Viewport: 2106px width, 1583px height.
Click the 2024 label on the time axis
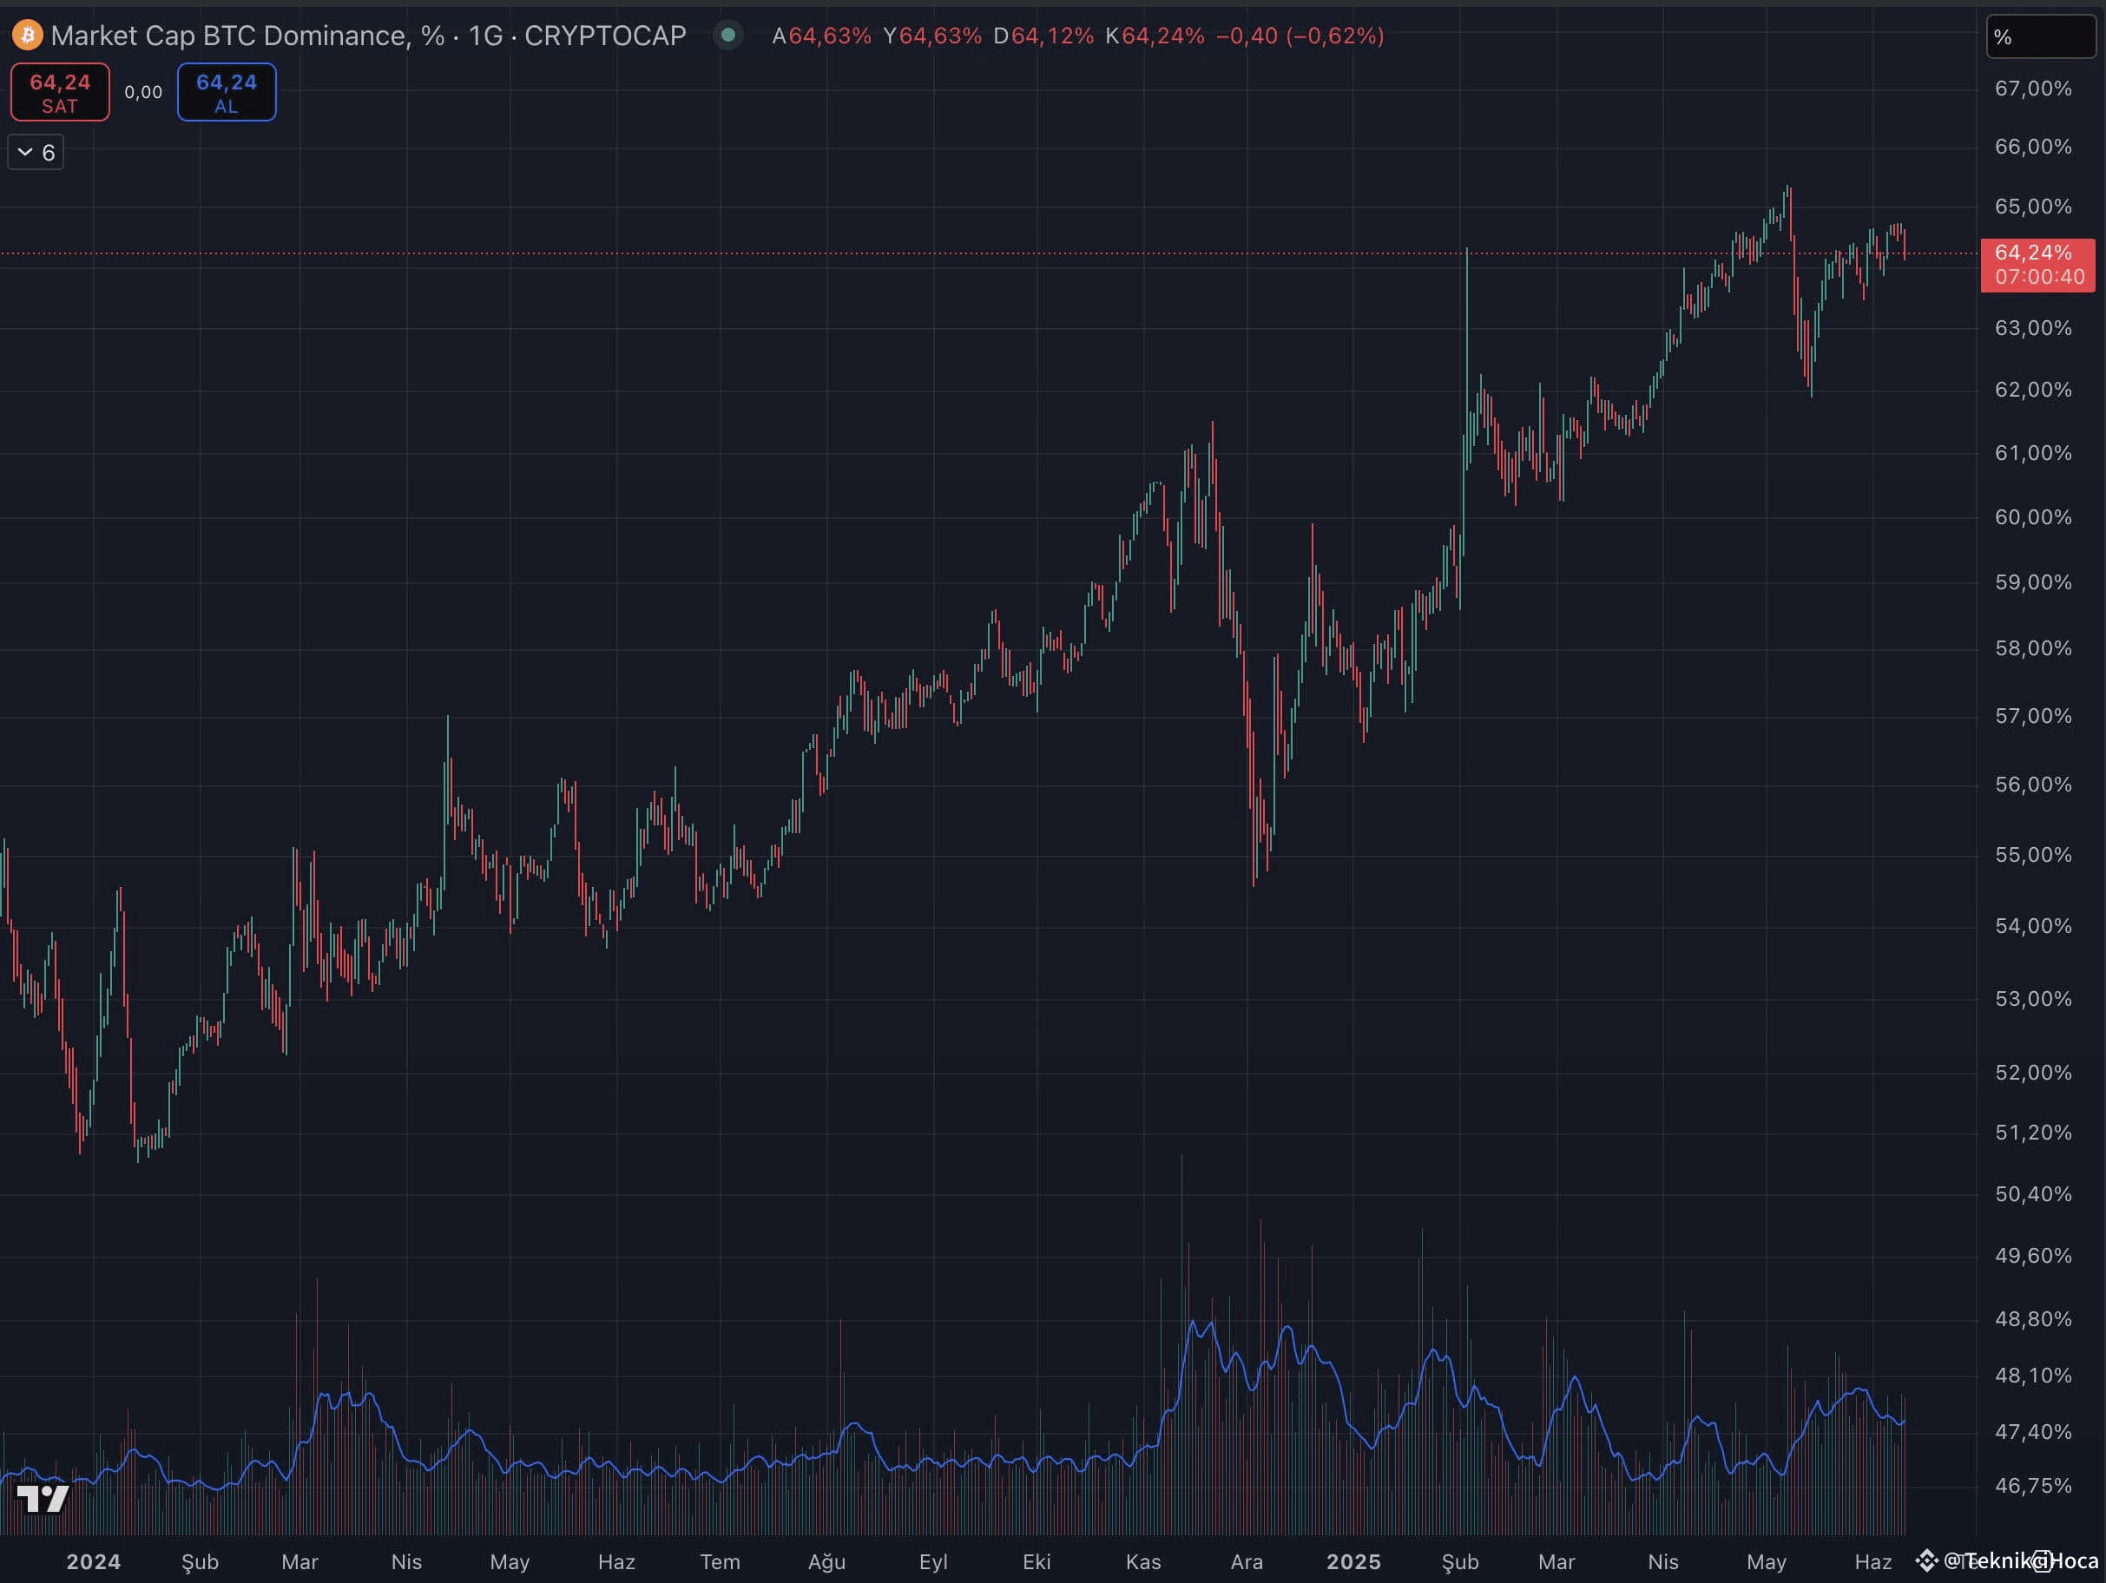[x=93, y=1562]
